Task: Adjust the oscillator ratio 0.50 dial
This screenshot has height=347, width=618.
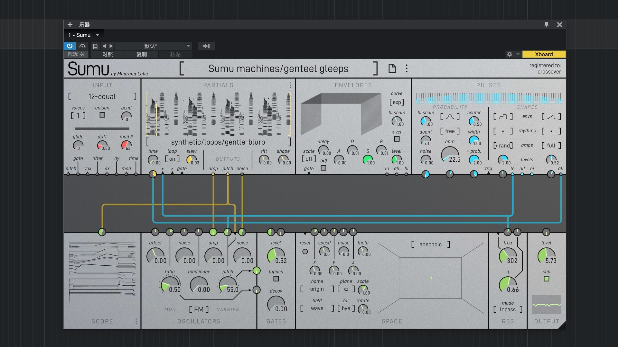Action: (x=170, y=285)
